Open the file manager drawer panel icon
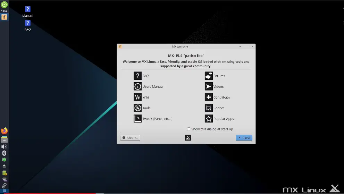The image size is (344, 194). [4, 140]
